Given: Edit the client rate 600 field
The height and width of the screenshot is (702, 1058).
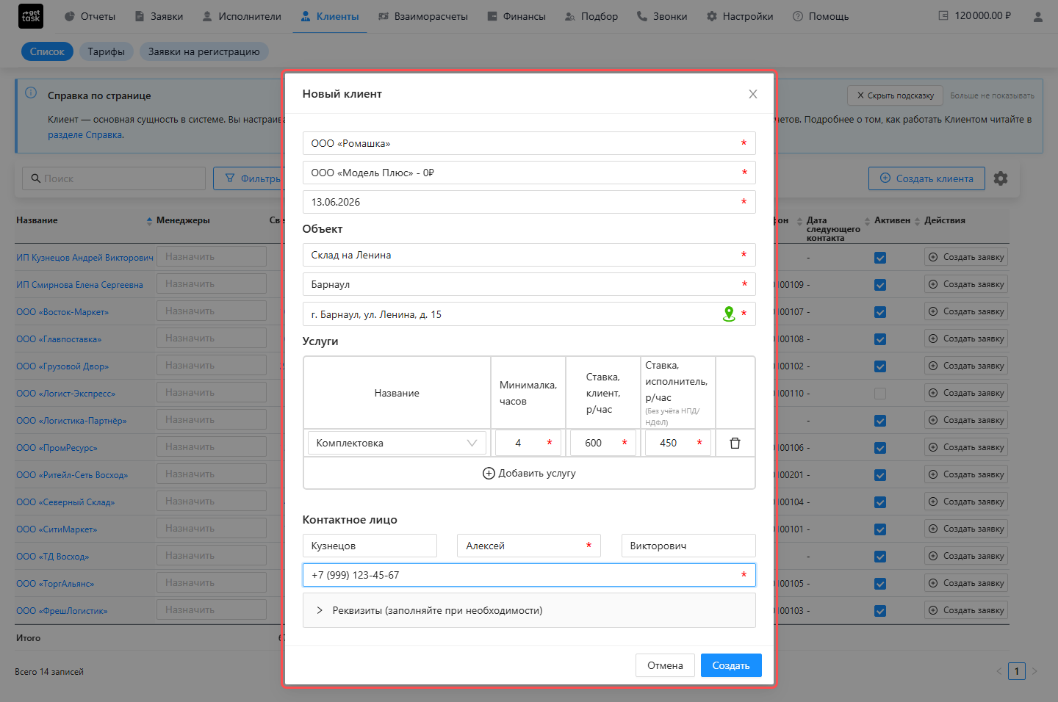Looking at the screenshot, I should [603, 443].
